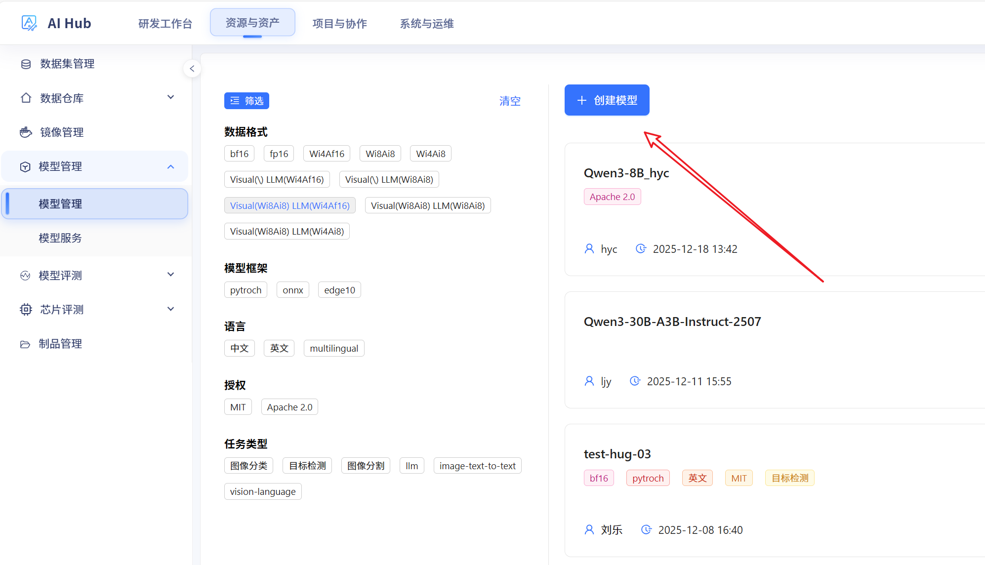The height and width of the screenshot is (565, 985).
Task: Click the dataset management database icon
Action: 26,64
